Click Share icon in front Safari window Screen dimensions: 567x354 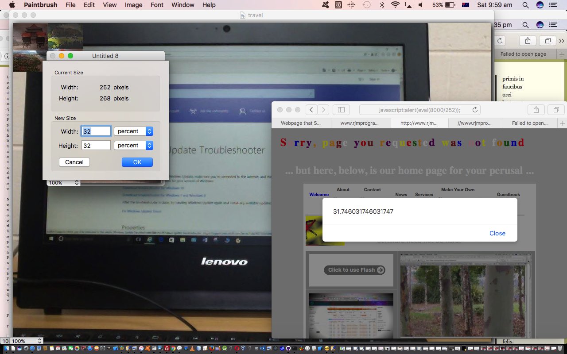click(536, 110)
